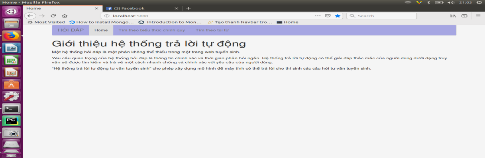Launch LibreOffice Writer from launcher
Viewport: 485px width, 158px height.
click(11, 48)
